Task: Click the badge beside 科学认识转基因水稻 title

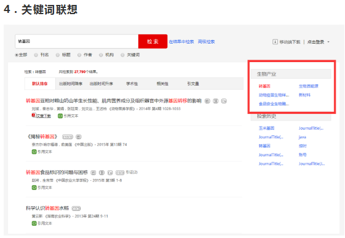Action: (76, 208)
